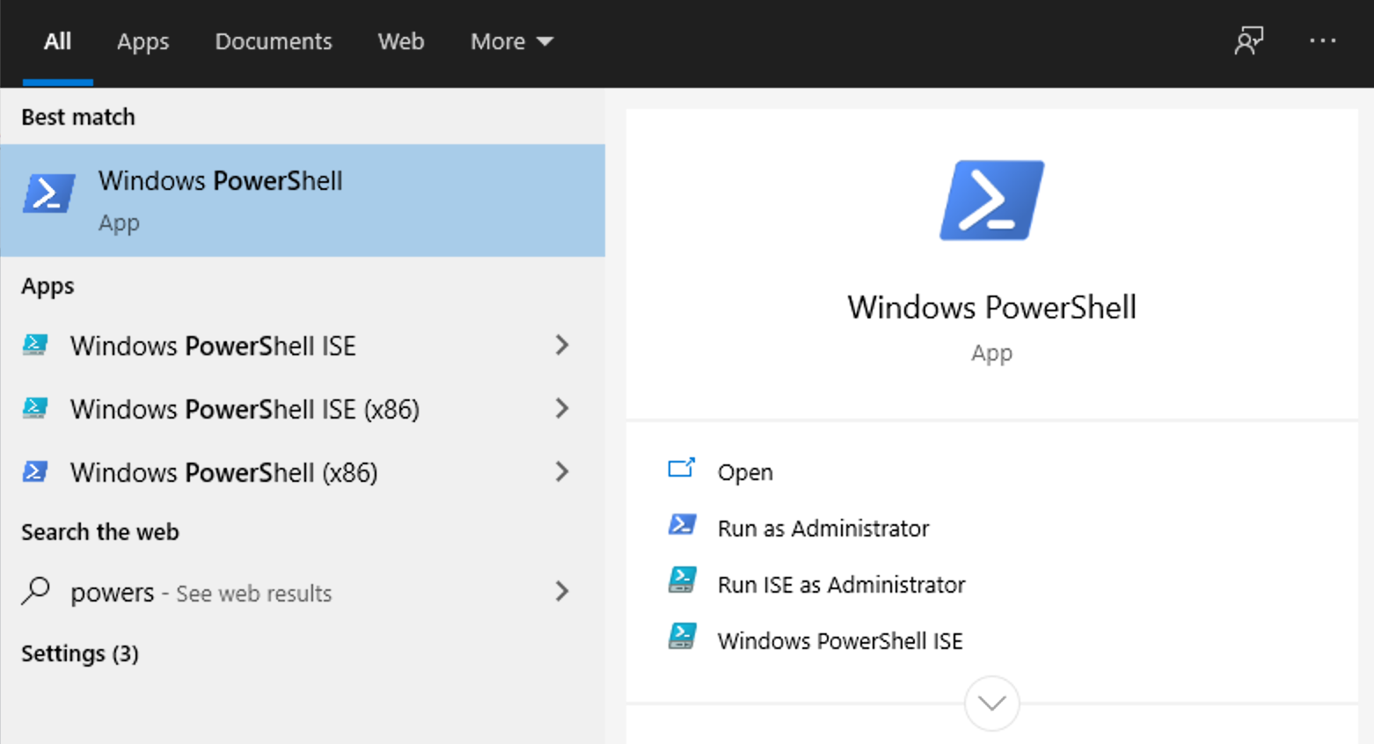Image resolution: width=1374 pixels, height=744 pixels.
Task: Click PowerShell icon in best match
Action: [48, 193]
